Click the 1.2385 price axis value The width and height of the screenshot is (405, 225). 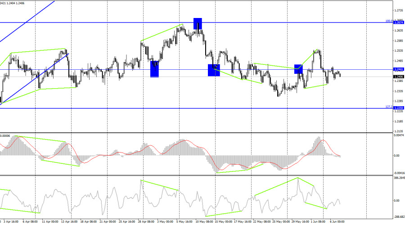point(399,81)
